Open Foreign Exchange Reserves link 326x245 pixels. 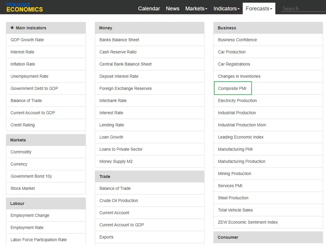(126, 88)
